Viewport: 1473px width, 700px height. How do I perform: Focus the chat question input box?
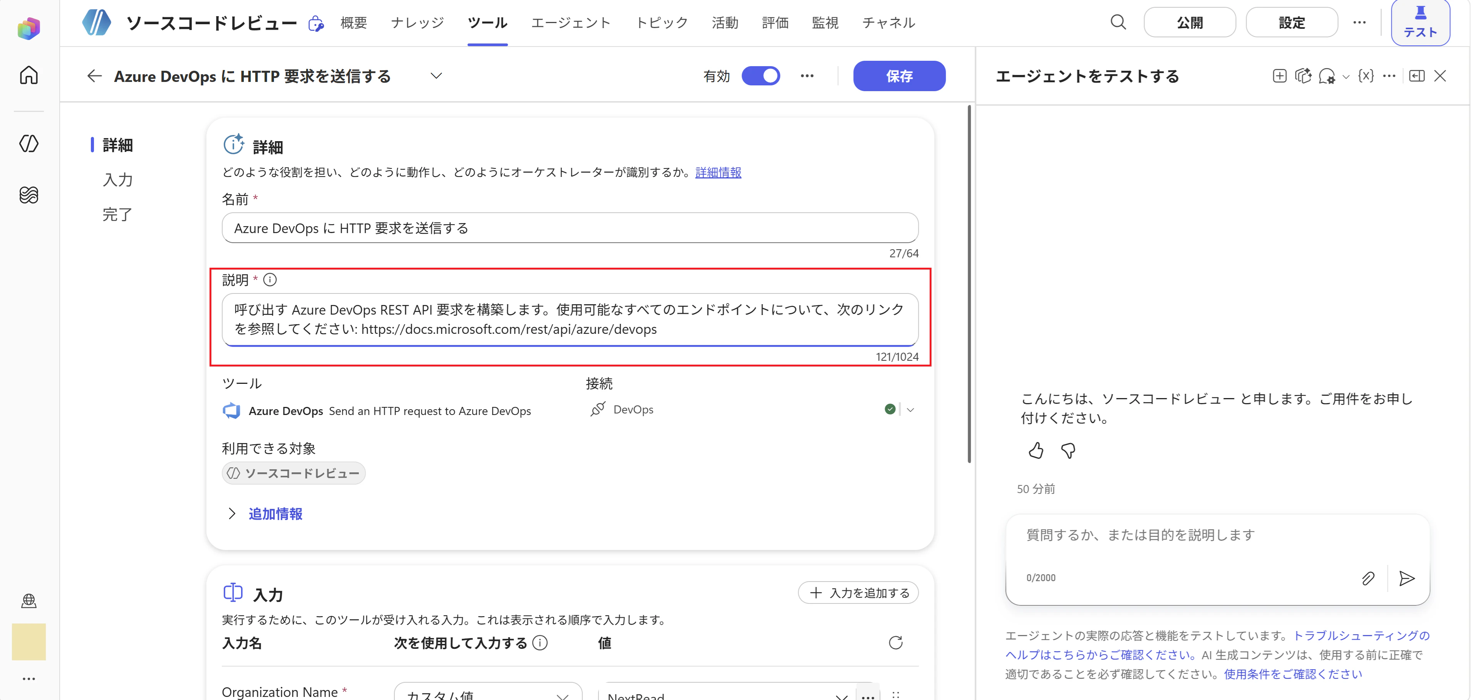(1217, 535)
